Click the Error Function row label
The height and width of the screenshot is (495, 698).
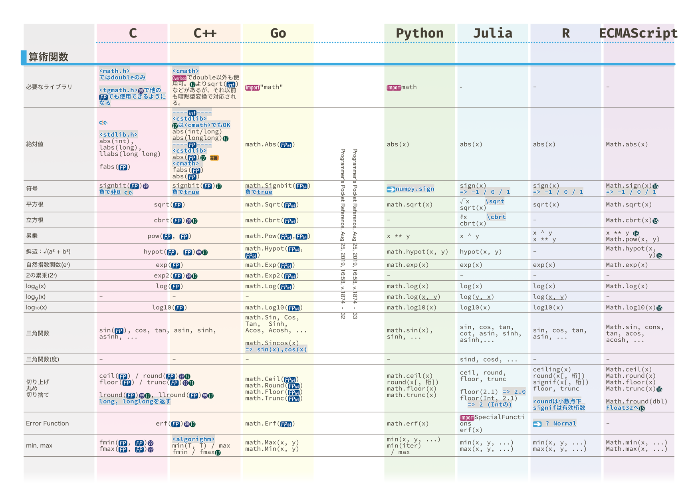coord(47,424)
